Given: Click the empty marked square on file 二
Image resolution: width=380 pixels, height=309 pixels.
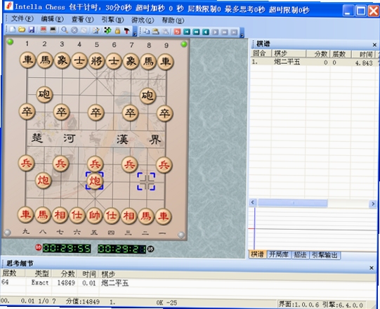Looking at the screenshot, I should pyautogui.click(x=146, y=181).
